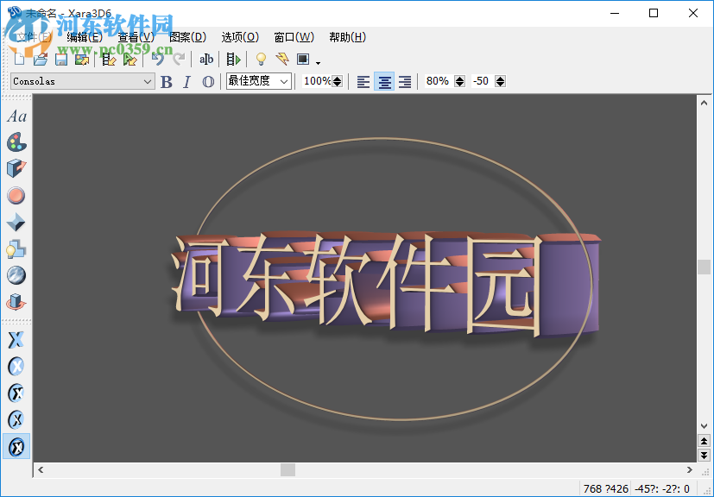Select the Animation options tool
Viewport: 714px width, 497px height.
16,302
